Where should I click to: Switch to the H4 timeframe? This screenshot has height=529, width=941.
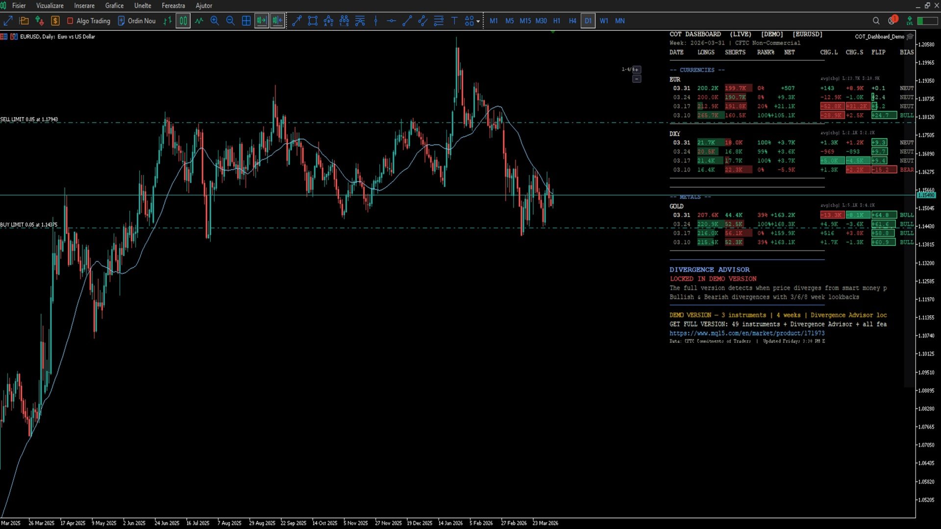tap(572, 21)
